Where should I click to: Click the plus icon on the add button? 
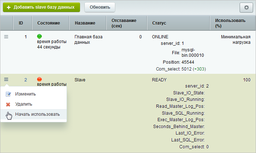pos(9,7)
